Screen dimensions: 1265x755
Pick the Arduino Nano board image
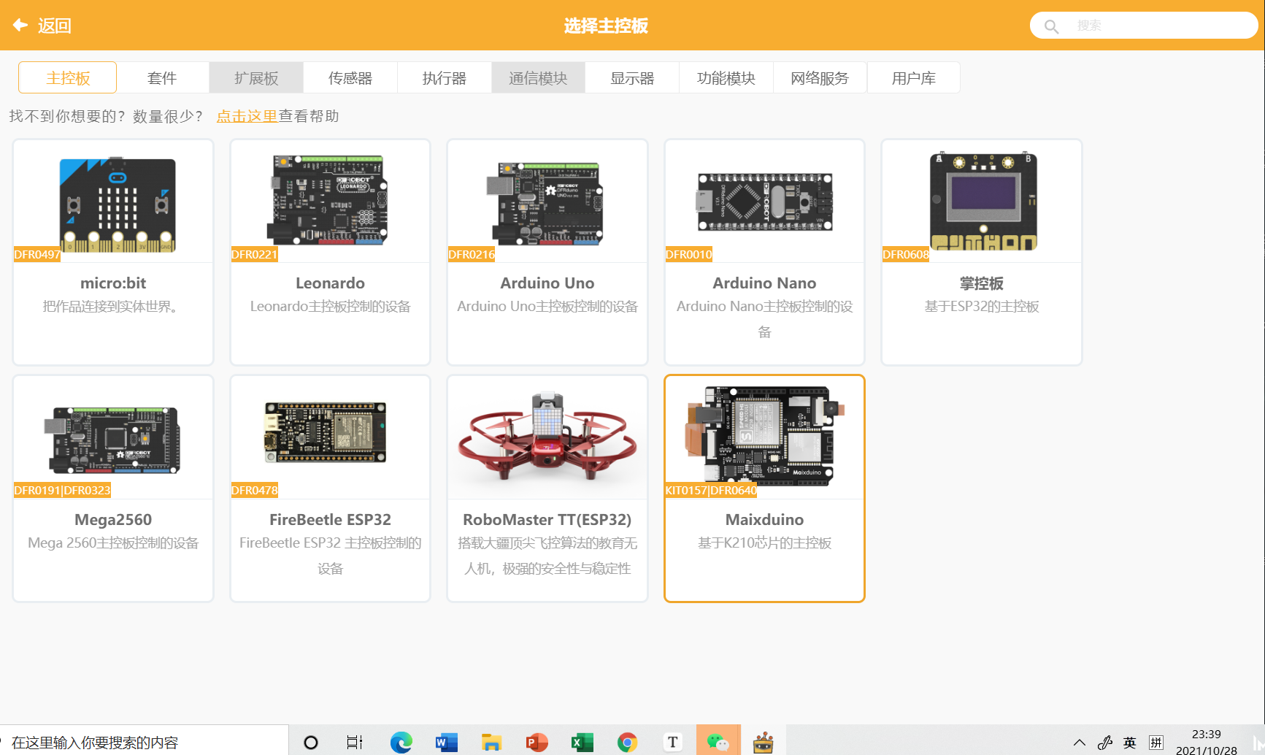pyautogui.click(x=764, y=202)
